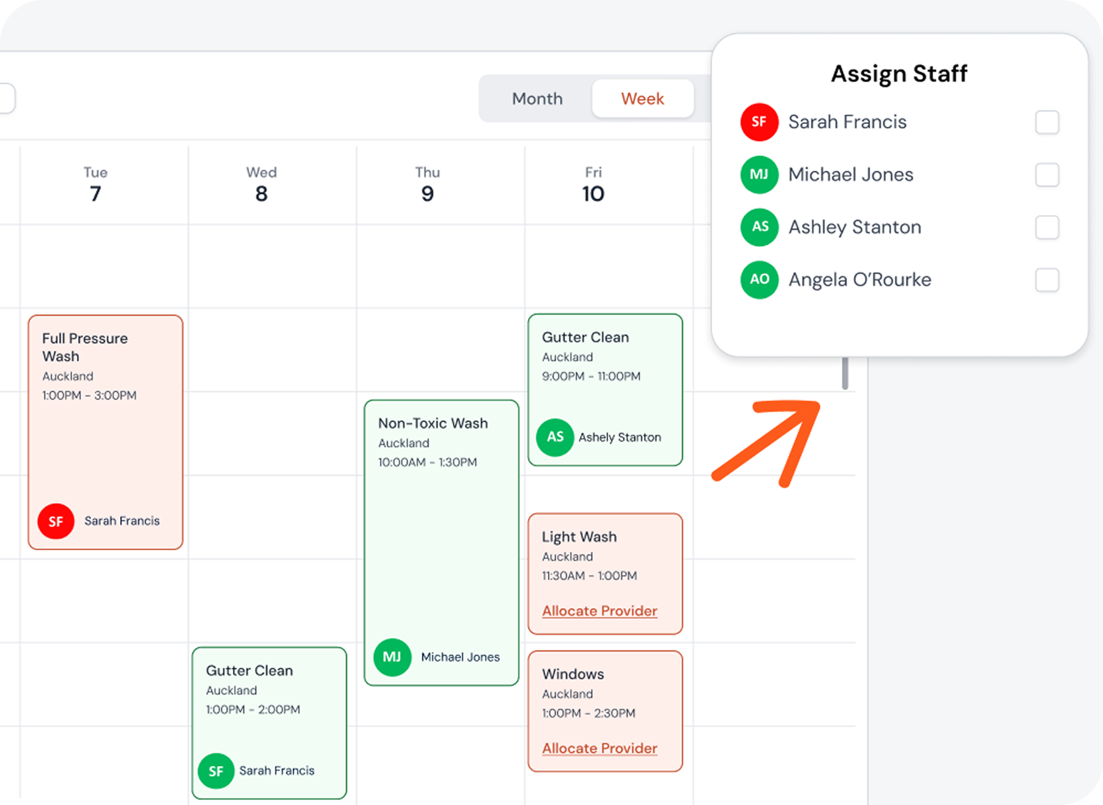Click MJ avatar on Non-Toxic Wash card
Viewport: 1103px width, 805px height.
pyautogui.click(x=392, y=657)
